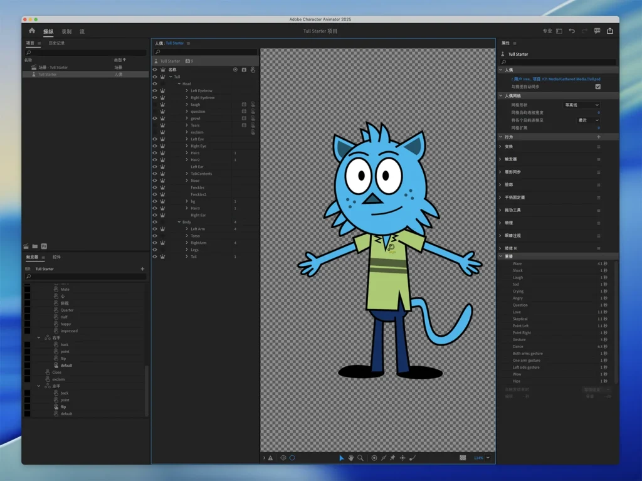This screenshot has width=642, height=481.
Task: Click the crown icon on Left Eyebrow row
Action: [x=162, y=90]
